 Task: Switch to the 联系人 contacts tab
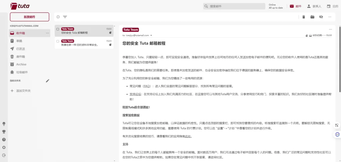(x=314, y=6)
